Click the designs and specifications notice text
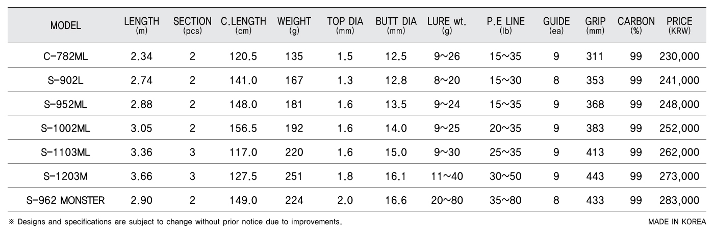Image resolution: width=714 pixels, height=244 pixels. click(175, 222)
